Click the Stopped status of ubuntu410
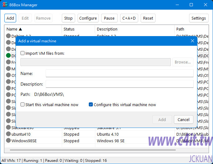This screenshot has height=164, width=213. [x=71, y=134]
